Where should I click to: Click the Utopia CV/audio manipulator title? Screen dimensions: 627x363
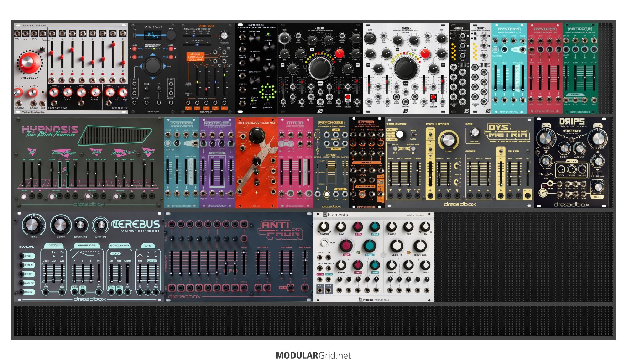click(x=366, y=123)
